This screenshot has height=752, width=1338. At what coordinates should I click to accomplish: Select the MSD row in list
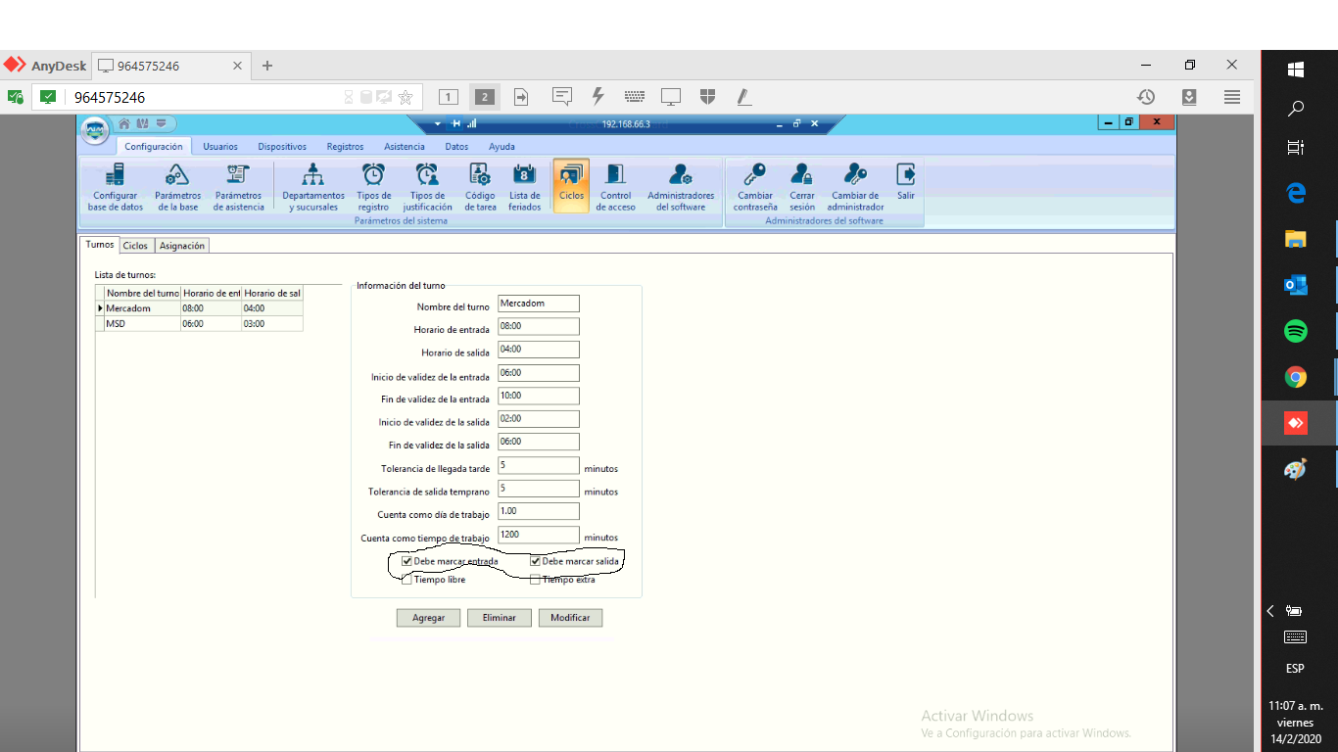click(199, 323)
